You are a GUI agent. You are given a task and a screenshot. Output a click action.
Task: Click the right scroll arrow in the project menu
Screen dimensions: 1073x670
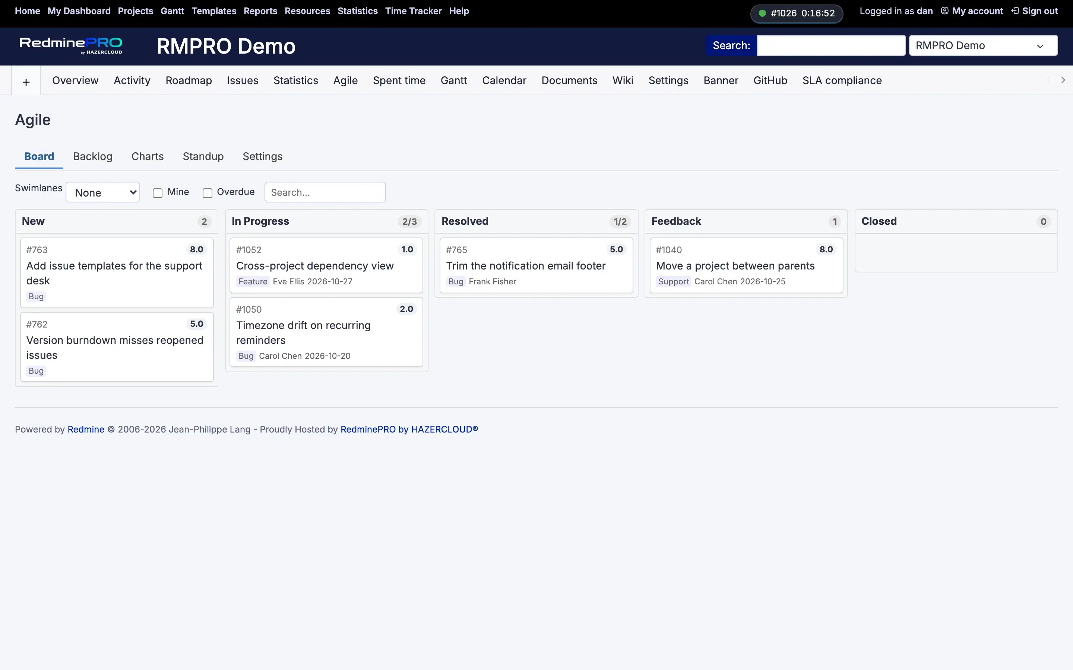pyautogui.click(x=1063, y=80)
